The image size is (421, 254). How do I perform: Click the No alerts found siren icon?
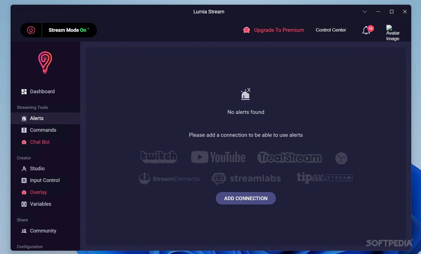[246, 94]
